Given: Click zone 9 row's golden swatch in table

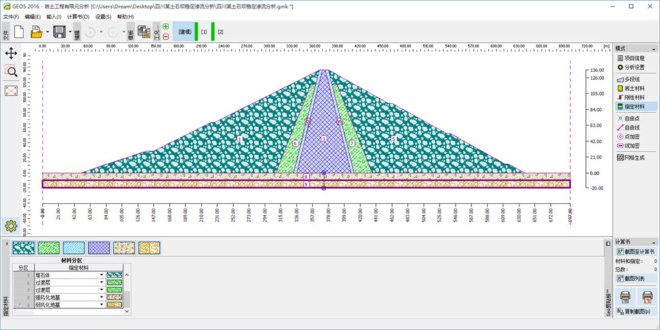Looking at the screenshot, I should coord(114,304).
